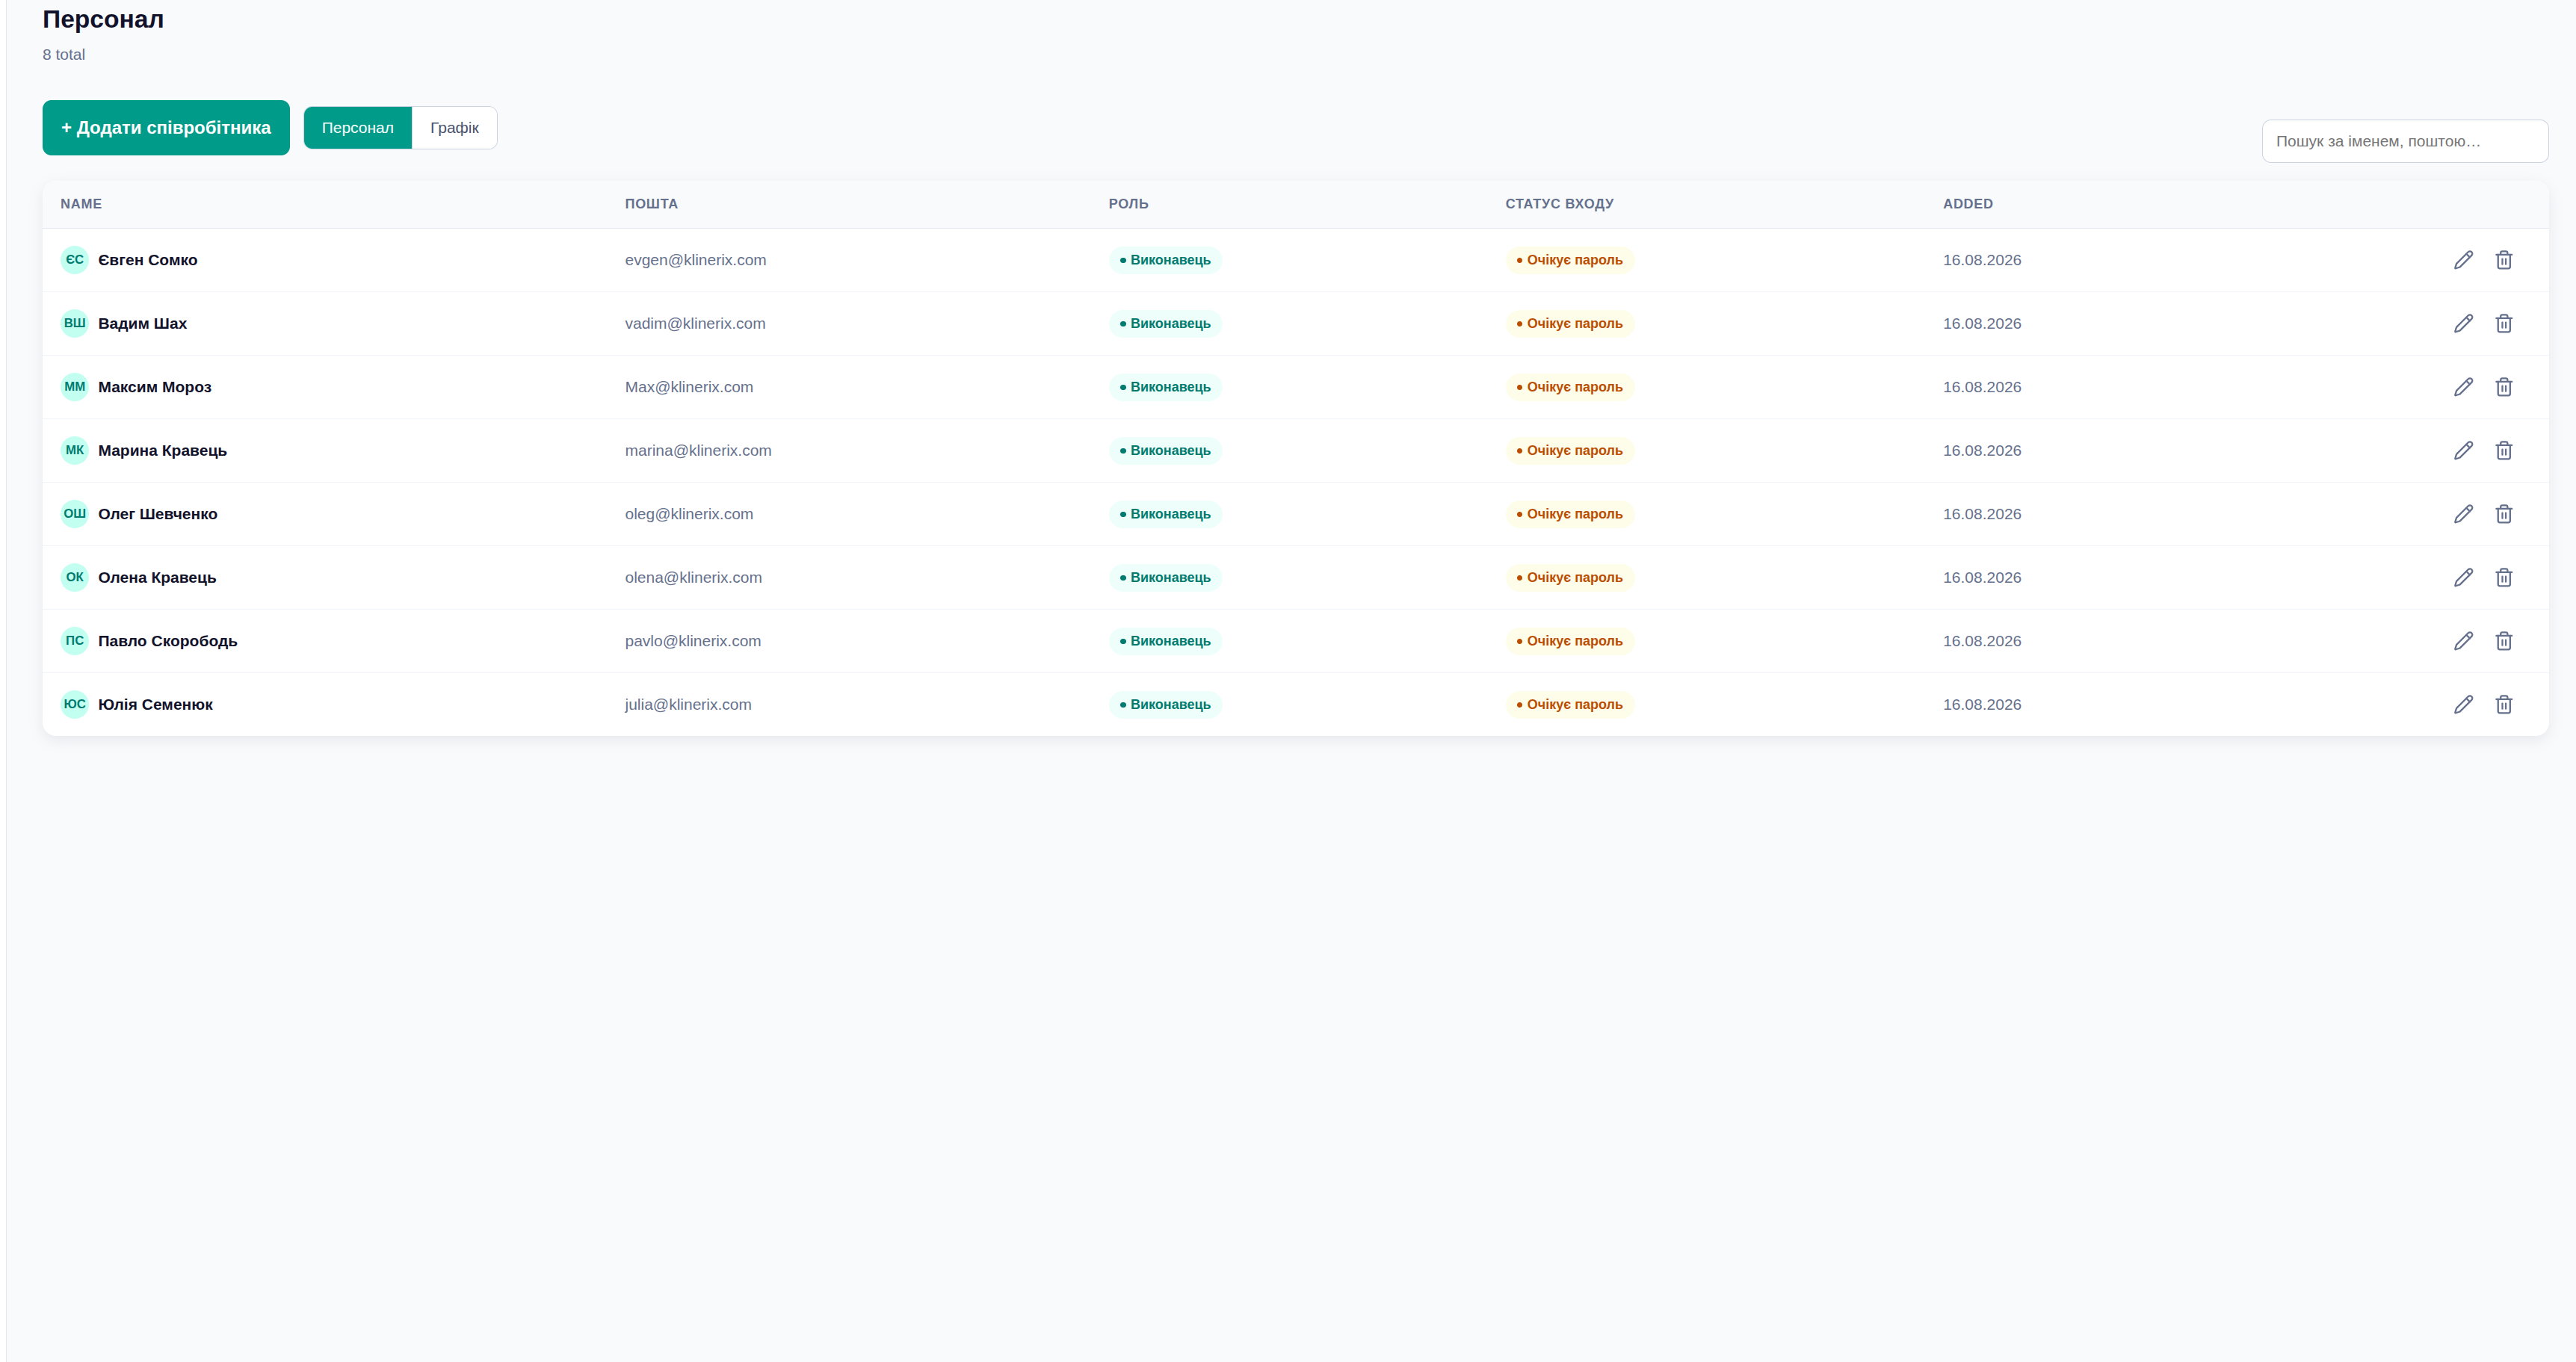Click Виконавець role badge for Євген Сомко
The image size is (2576, 1362).
(1165, 260)
